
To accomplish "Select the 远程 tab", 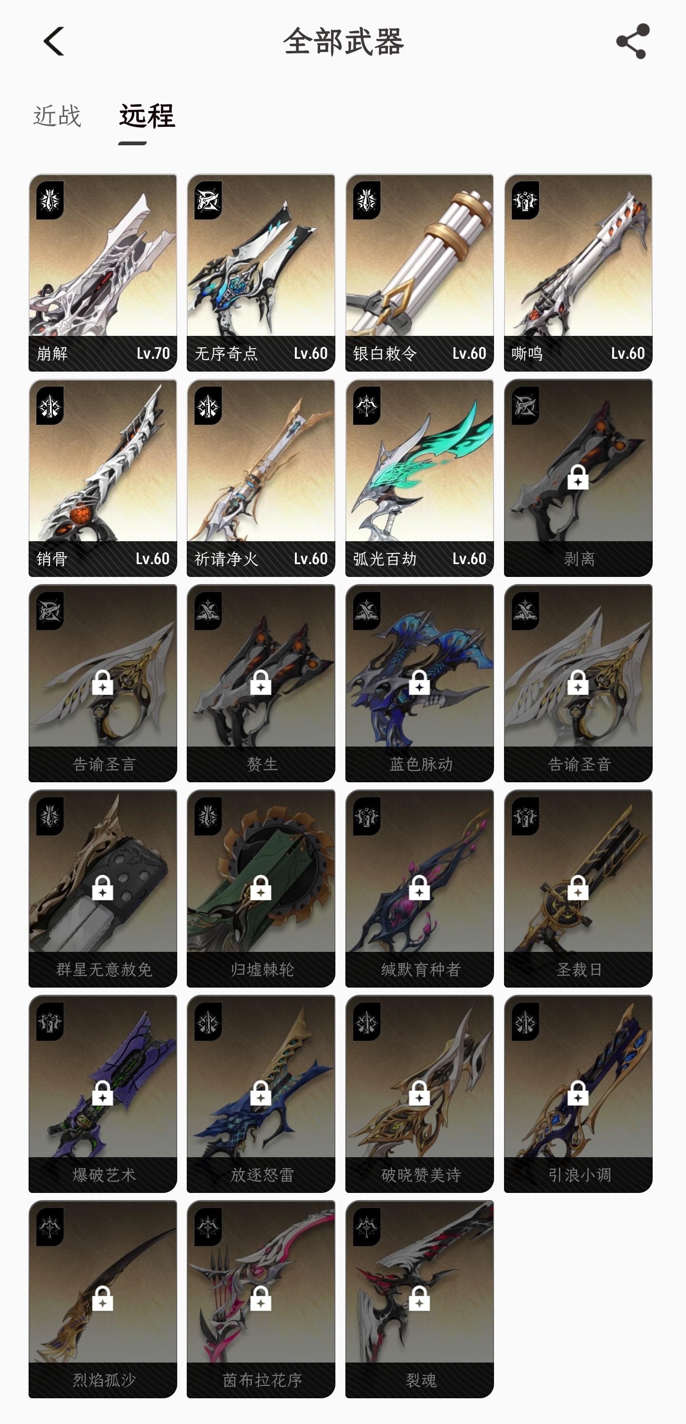I will 147,116.
